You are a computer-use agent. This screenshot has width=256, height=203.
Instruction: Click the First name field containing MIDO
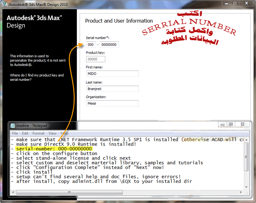[x=112, y=74]
